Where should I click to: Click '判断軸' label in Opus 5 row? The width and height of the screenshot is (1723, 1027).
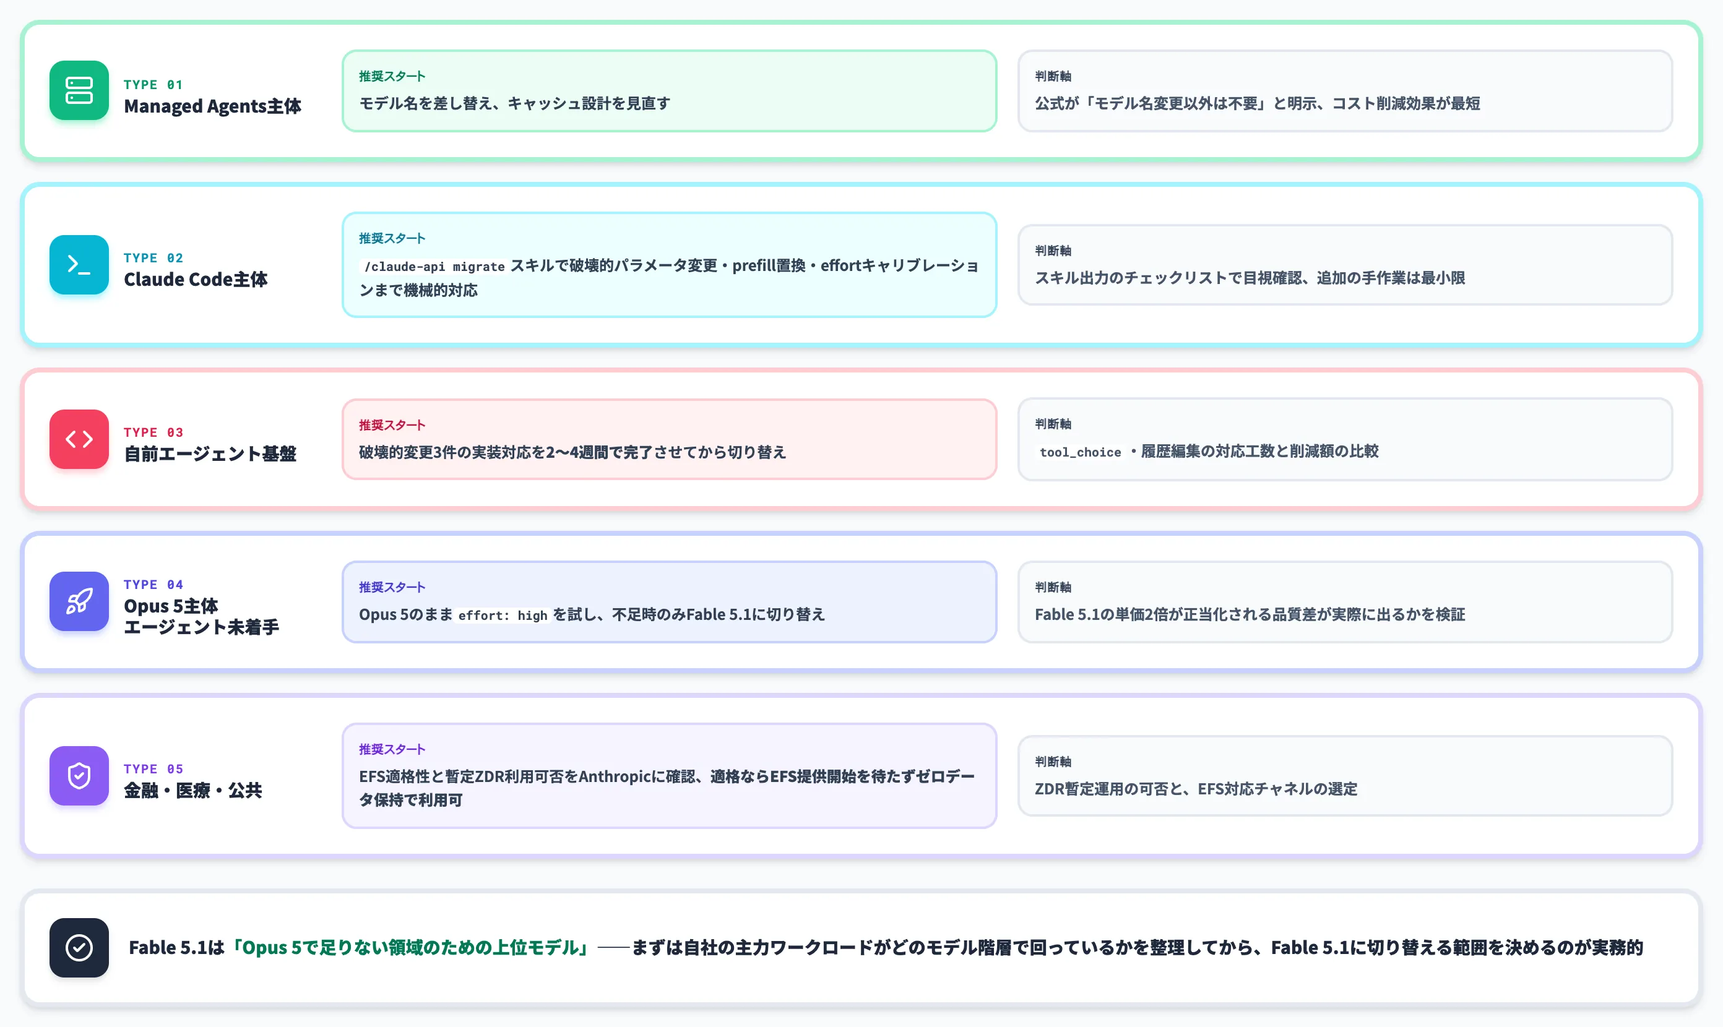(1053, 587)
